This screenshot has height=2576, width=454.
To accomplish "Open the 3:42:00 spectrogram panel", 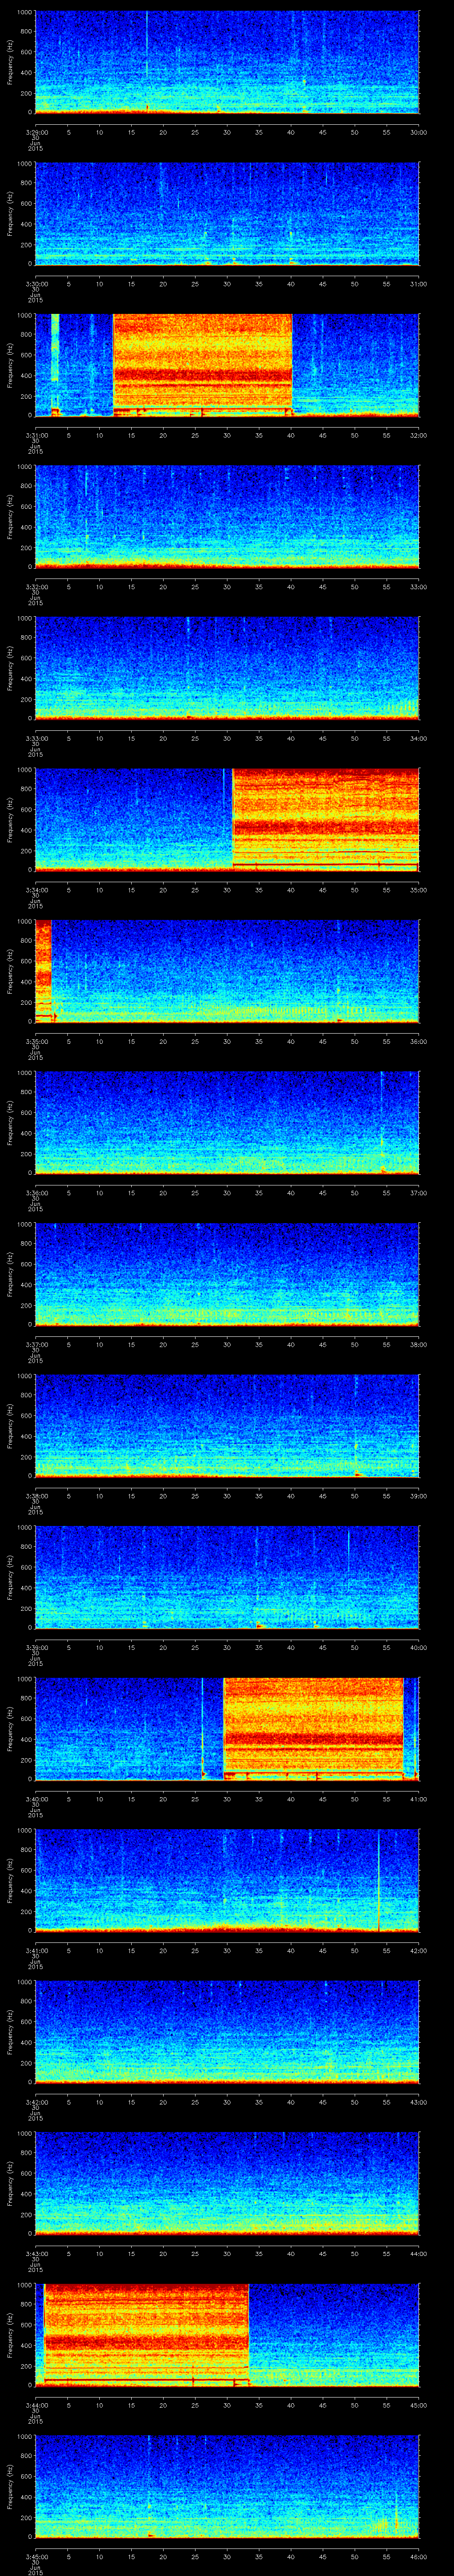I will [x=227, y=2031].
